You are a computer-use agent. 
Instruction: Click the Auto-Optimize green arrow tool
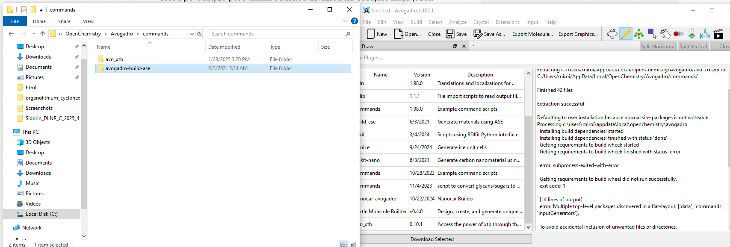click(692, 34)
